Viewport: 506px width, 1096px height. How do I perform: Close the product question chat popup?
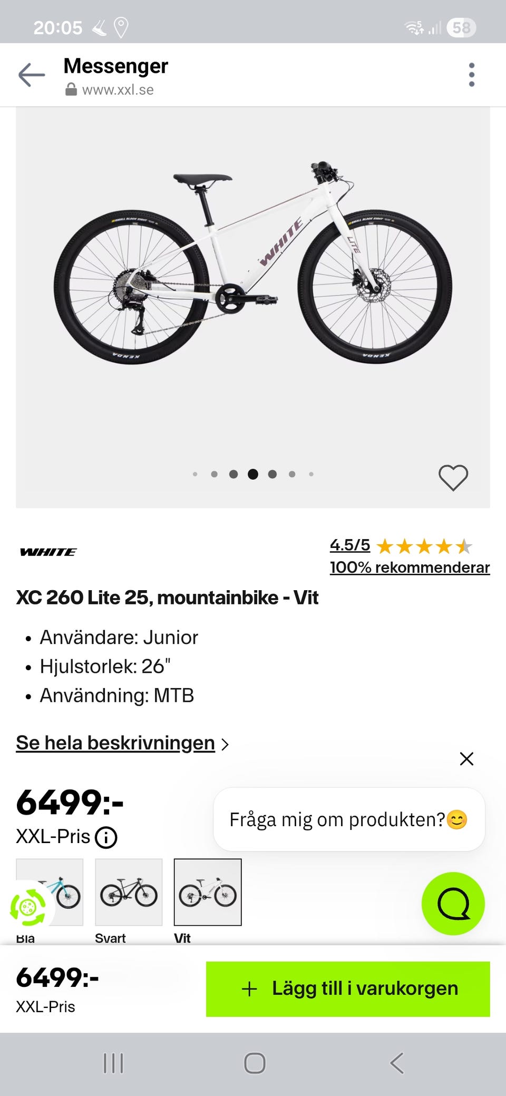pos(466,759)
